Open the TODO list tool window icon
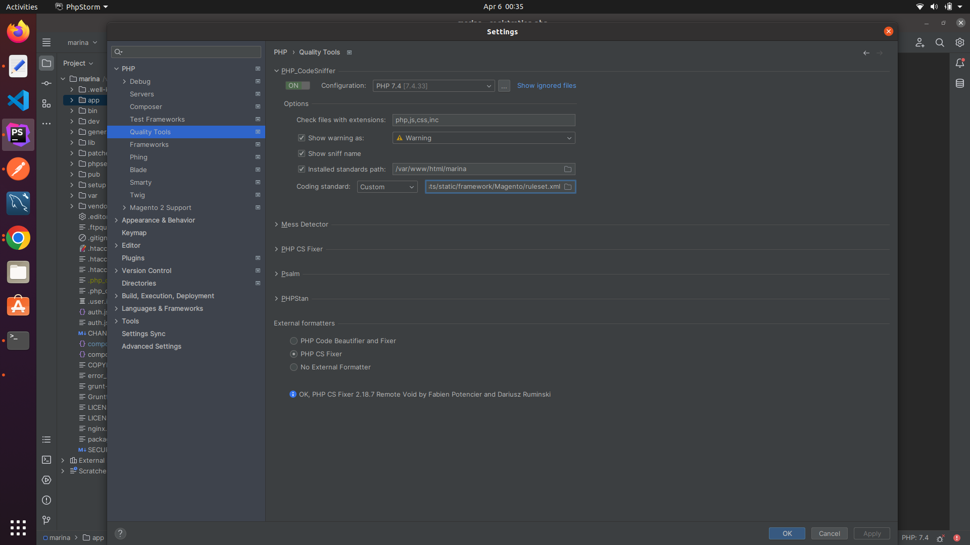This screenshot has width=970, height=545. (x=46, y=440)
